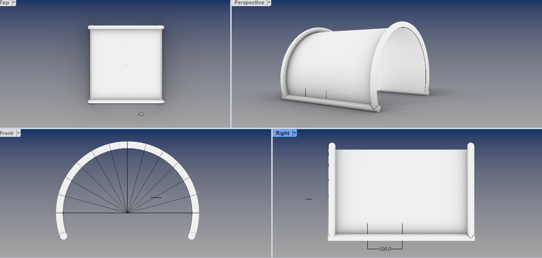Click the Perspective viewport title label

249,3
